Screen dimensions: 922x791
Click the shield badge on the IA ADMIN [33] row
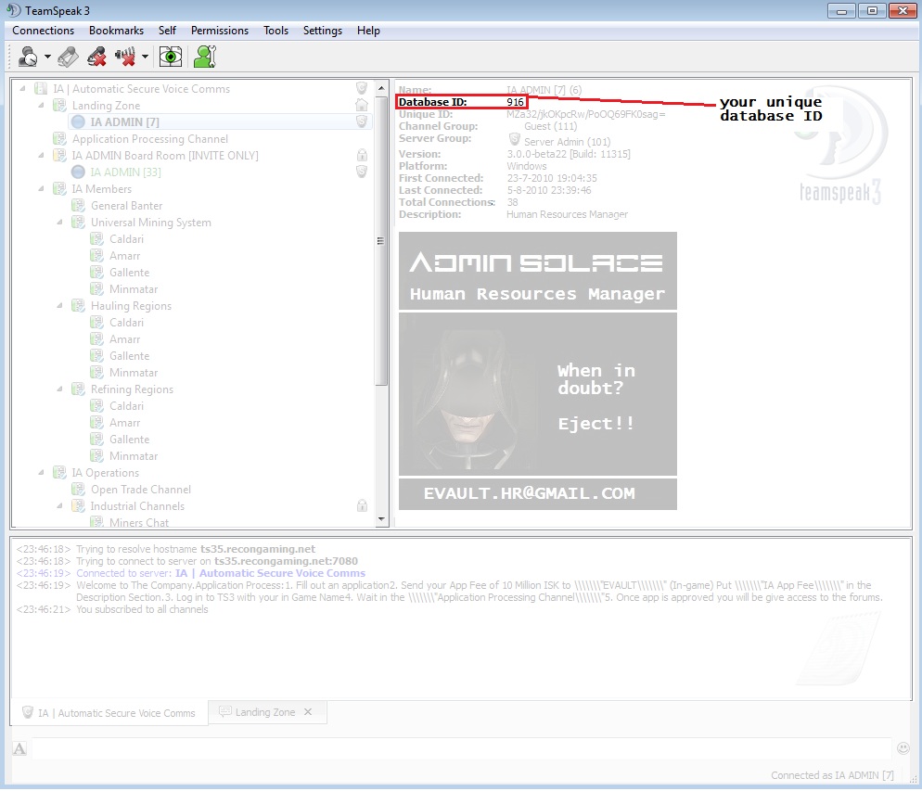click(362, 172)
